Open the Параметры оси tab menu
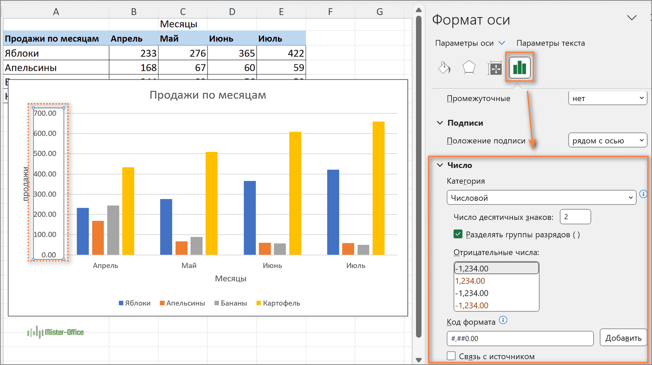The height and width of the screenshot is (365, 652). (x=469, y=43)
